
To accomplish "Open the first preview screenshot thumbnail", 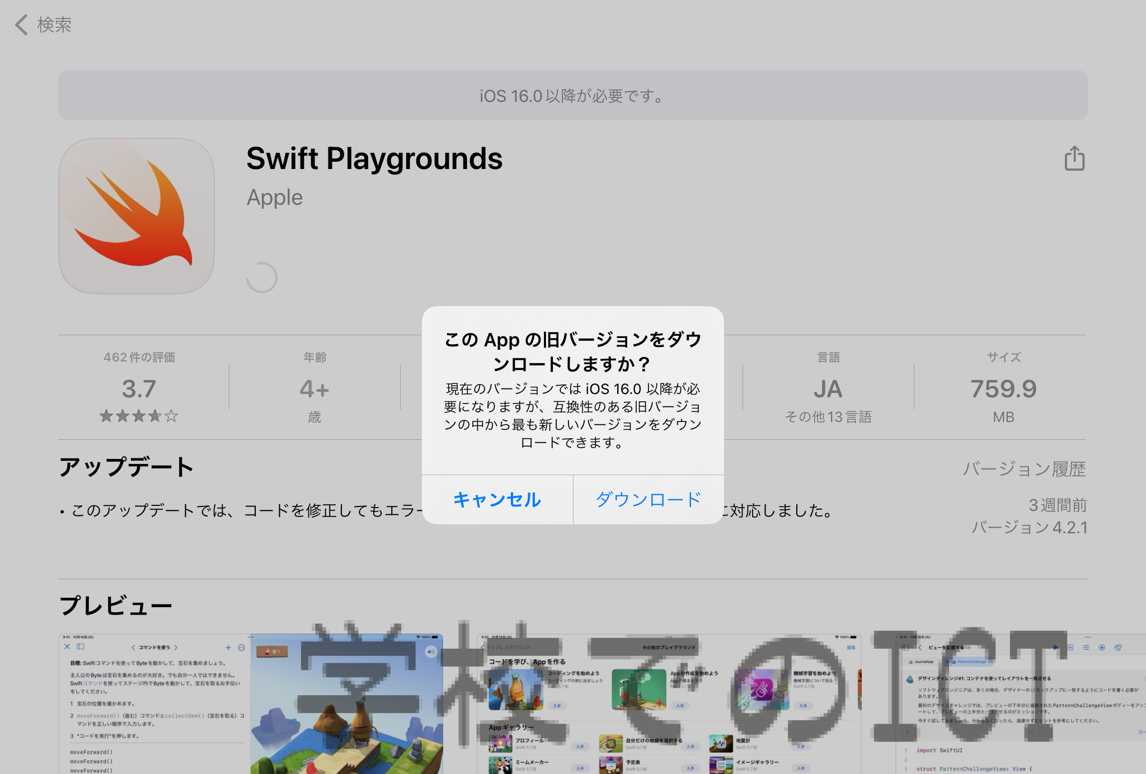I will tap(251, 704).
